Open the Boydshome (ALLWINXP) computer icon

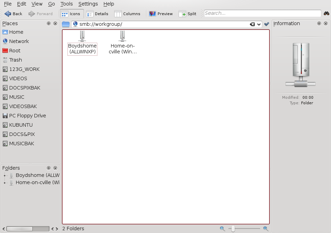point(82,36)
